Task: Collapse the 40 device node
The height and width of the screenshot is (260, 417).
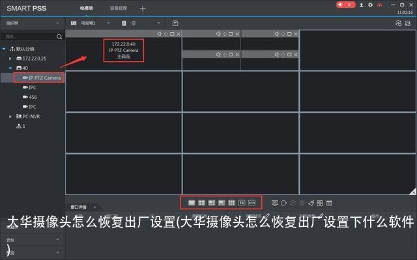Action: coord(10,68)
